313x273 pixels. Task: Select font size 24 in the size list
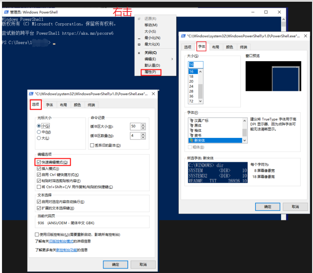(x=193, y=86)
